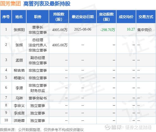Select the 最近变动日期 column header
The height and width of the screenshot is (132, 156).
click(83, 17)
